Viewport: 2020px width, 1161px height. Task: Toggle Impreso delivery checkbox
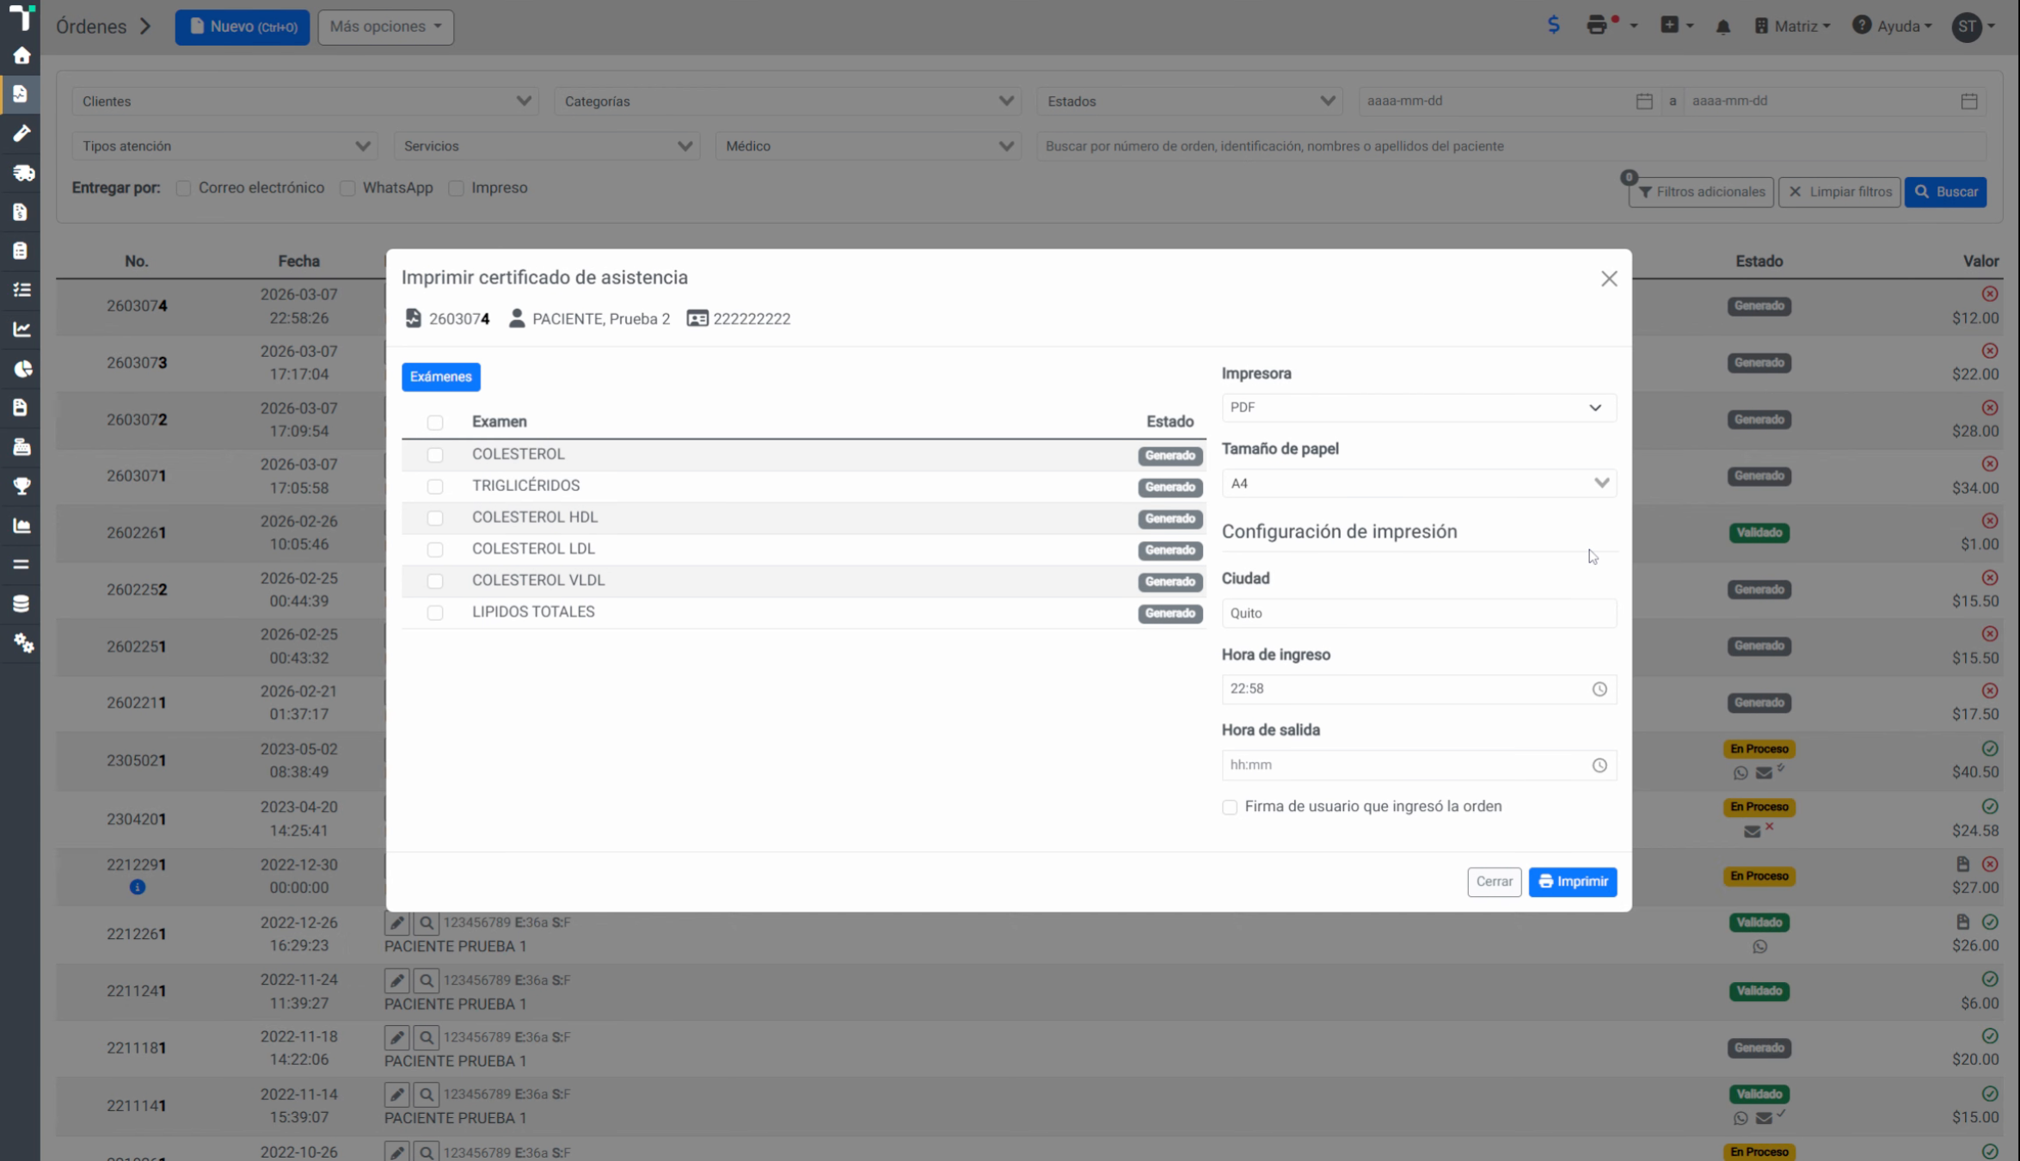click(456, 188)
